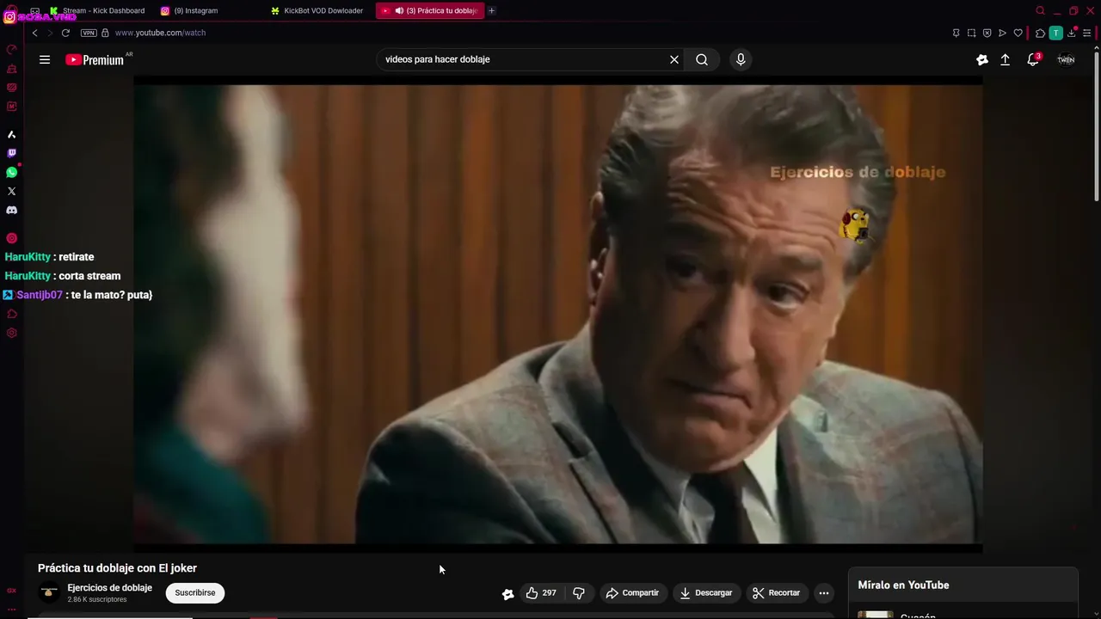
Task: Open the green T extension
Action: point(1055,33)
